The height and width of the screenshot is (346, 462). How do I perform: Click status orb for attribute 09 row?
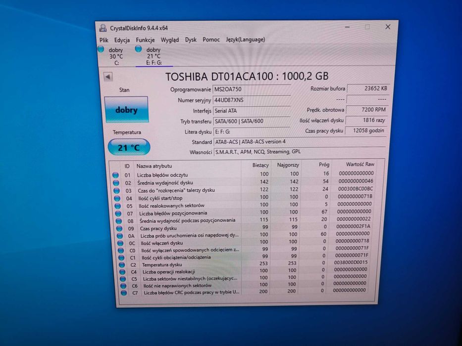119,228
